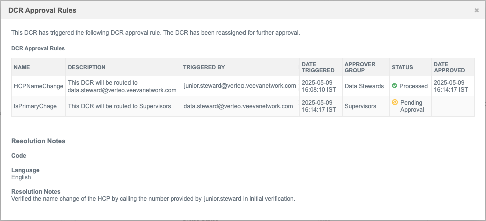Click the HCPNameChange description routing text
The width and height of the screenshot is (486, 221).
[x=122, y=87]
